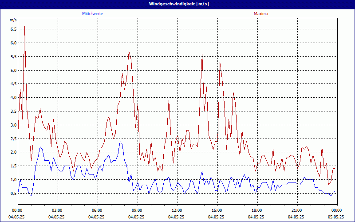Click the highest red Maxima peak above 6,5
355x222 pixels.
pyautogui.click(x=24, y=27)
